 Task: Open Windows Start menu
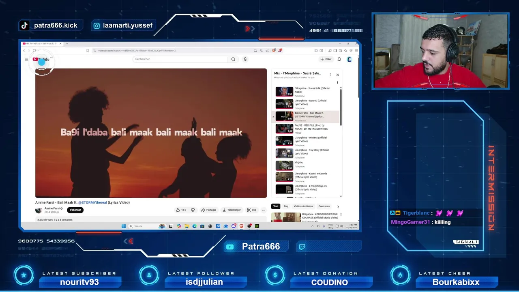click(124, 226)
